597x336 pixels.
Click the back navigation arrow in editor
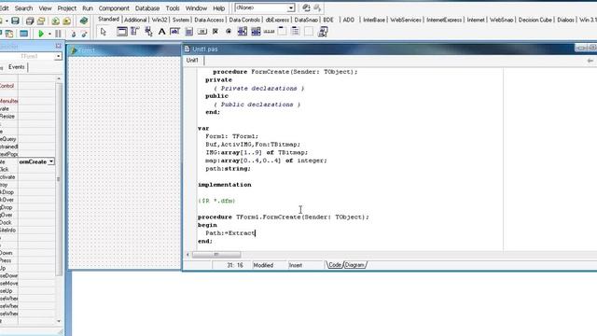[x=590, y=61]
